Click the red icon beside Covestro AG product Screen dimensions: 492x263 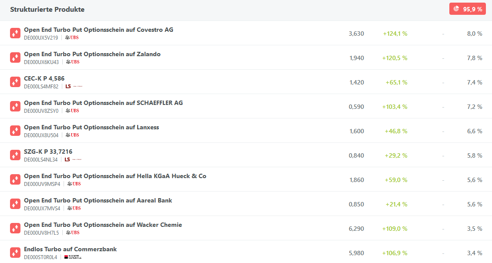point(15,33)
